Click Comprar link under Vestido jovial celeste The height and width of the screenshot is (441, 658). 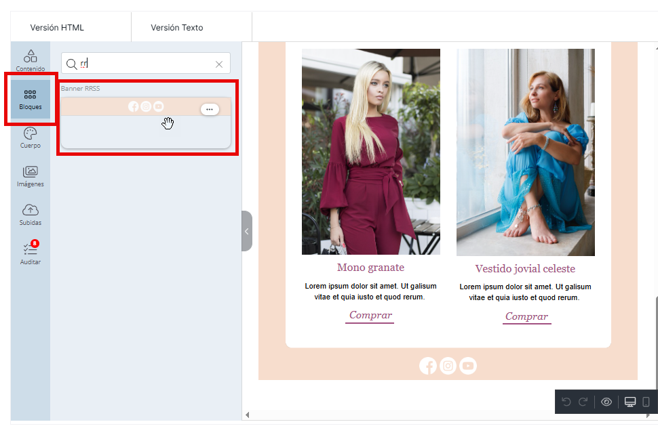[x=526, y=316]
